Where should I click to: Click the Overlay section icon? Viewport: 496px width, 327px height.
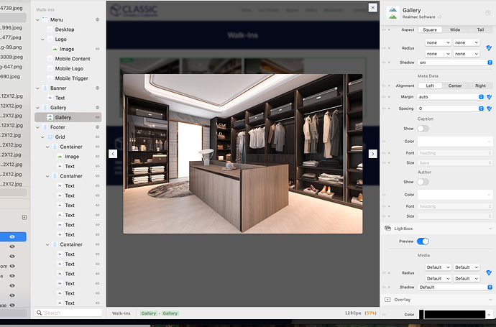387,300
